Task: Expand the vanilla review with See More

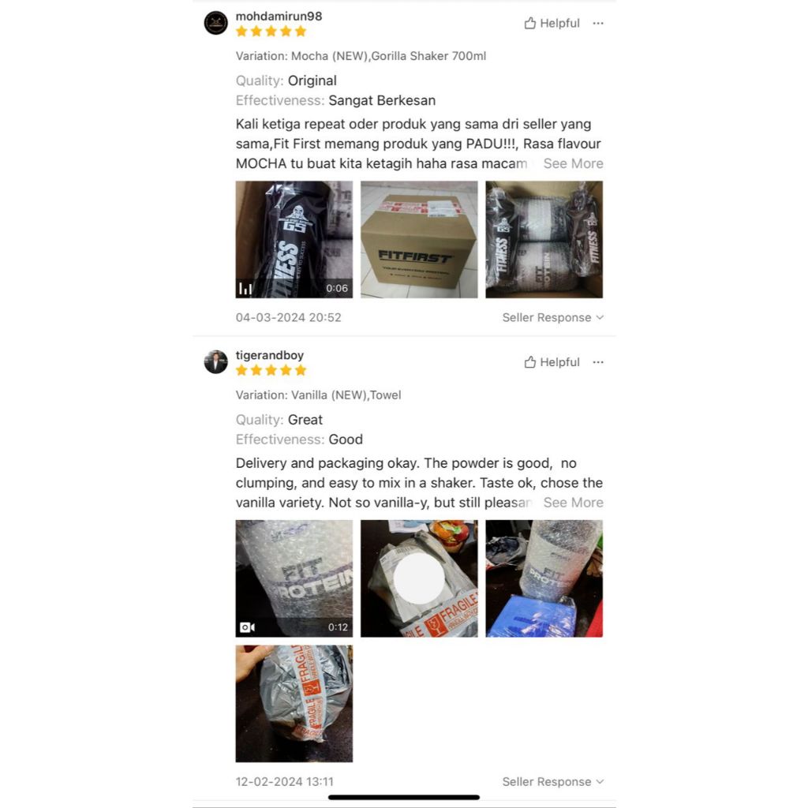Action: [573, 503]
